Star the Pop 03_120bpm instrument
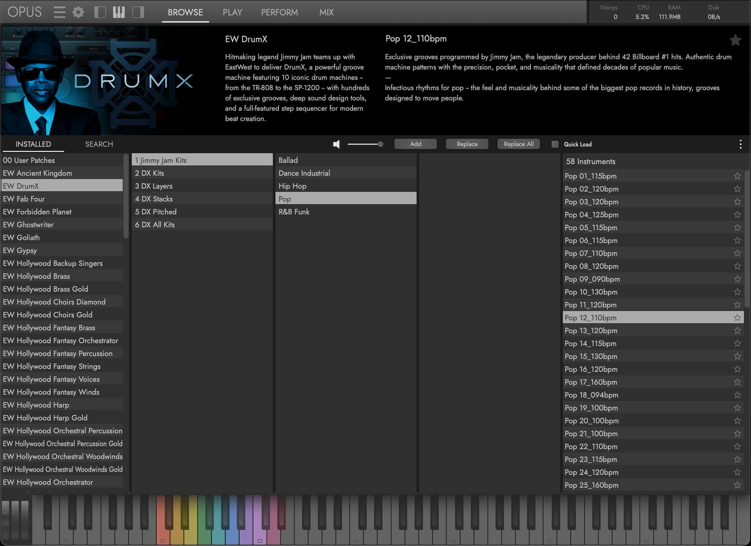This screenshot has width=751, height=546. (x=737, y=202)
